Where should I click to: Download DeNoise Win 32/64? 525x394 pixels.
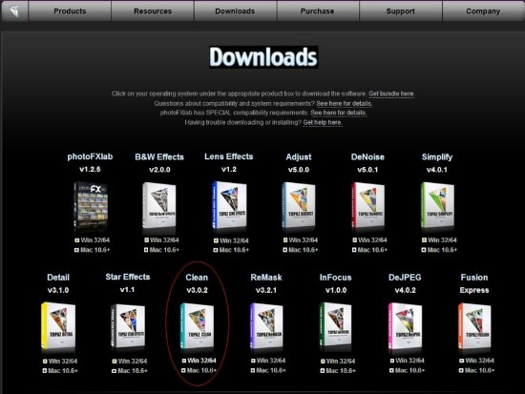pyautogui.click(x=369, y=240)
